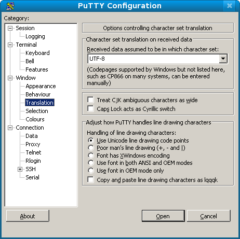Click the Open button

click(x=163, y=216)
